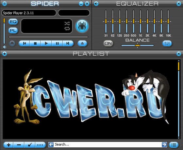Adjust the 16K equalizer band
183x150 pixels.
(168, 22)
